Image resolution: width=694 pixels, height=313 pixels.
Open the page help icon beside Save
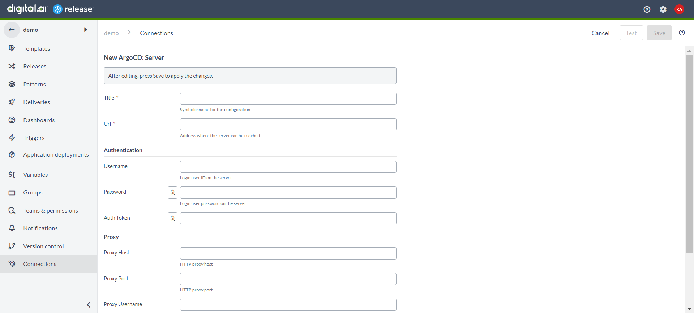[682, 33]
